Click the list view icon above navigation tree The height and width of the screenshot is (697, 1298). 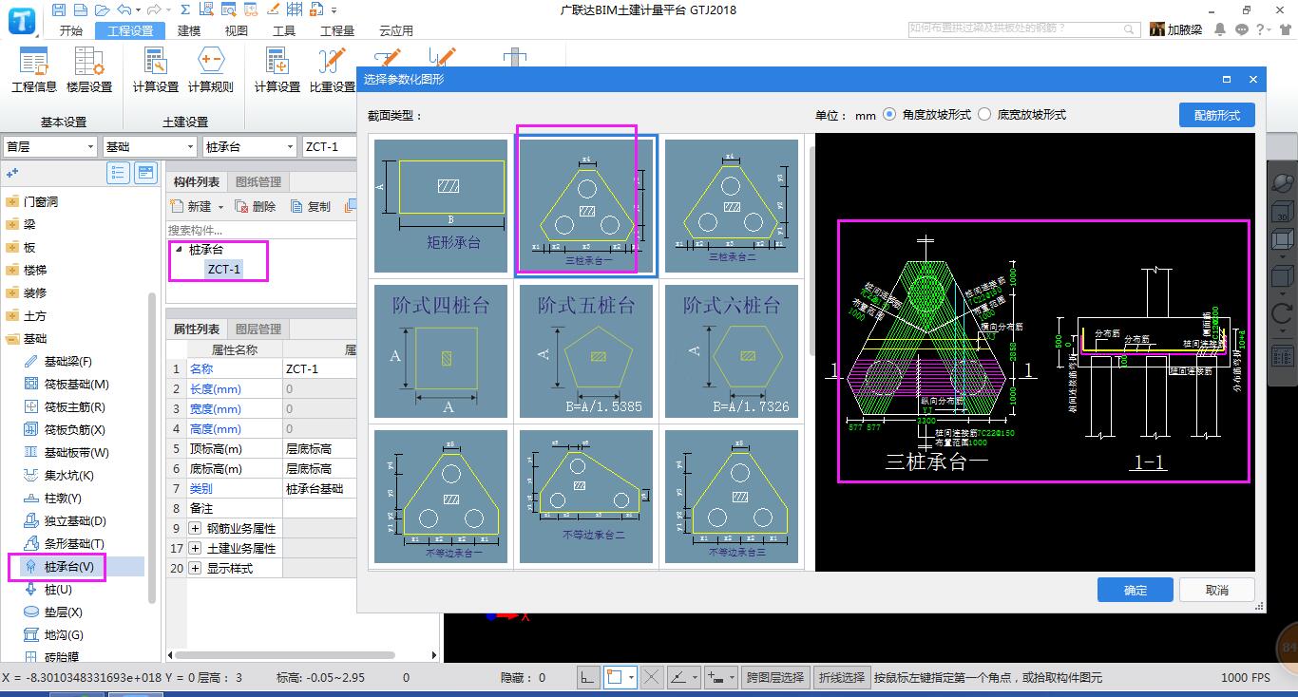pos(119,173)
